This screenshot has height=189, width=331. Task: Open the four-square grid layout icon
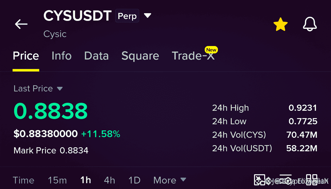pyautogui.click(x=312, y=180)
